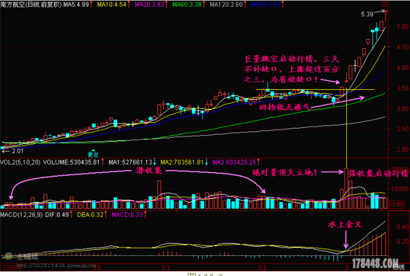Viewport: 410px width, 276px height.
Task: Select the magenta MA20:3.93 indicator label
Action: [149, 5]
